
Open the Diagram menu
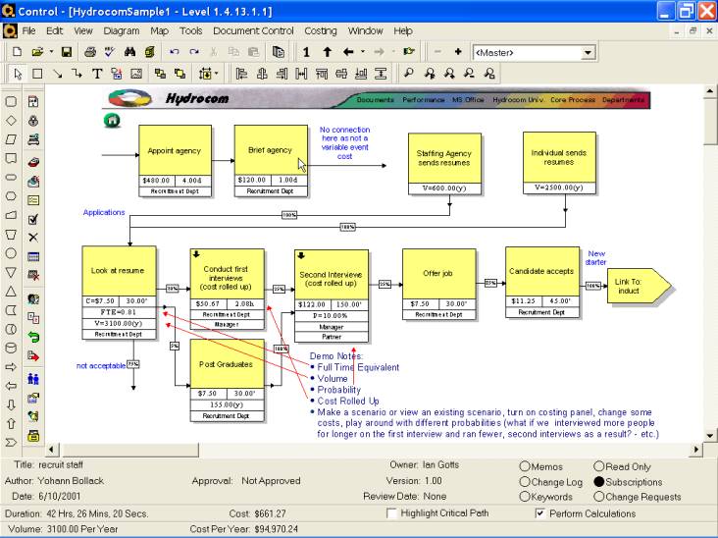tap(122, 31)
